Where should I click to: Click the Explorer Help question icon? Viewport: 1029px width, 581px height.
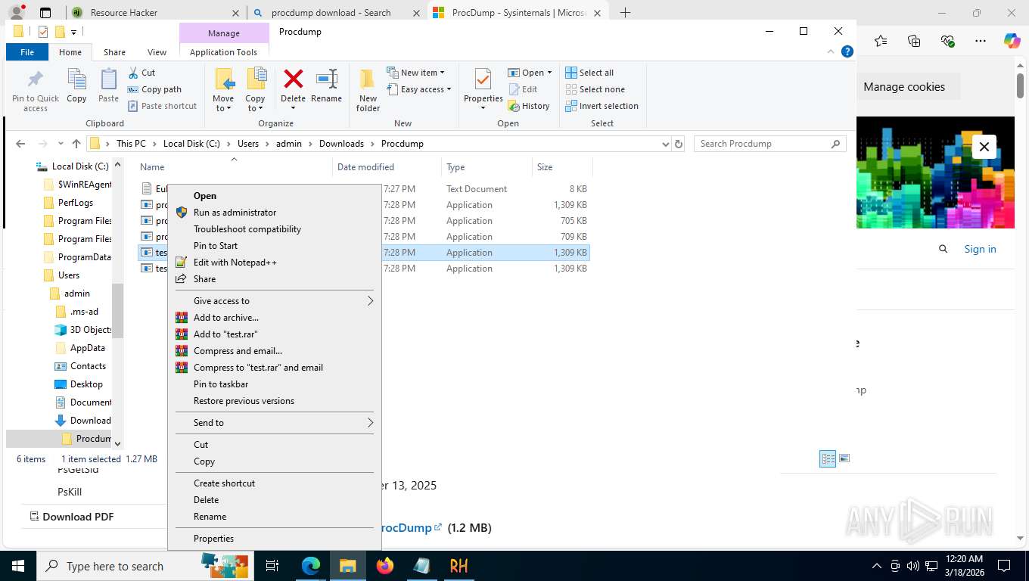coord(847,51)
